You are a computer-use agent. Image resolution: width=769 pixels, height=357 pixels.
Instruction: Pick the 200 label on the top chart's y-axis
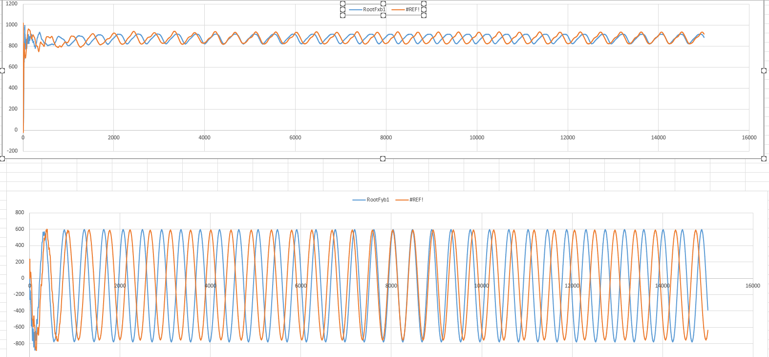(13, 109)
